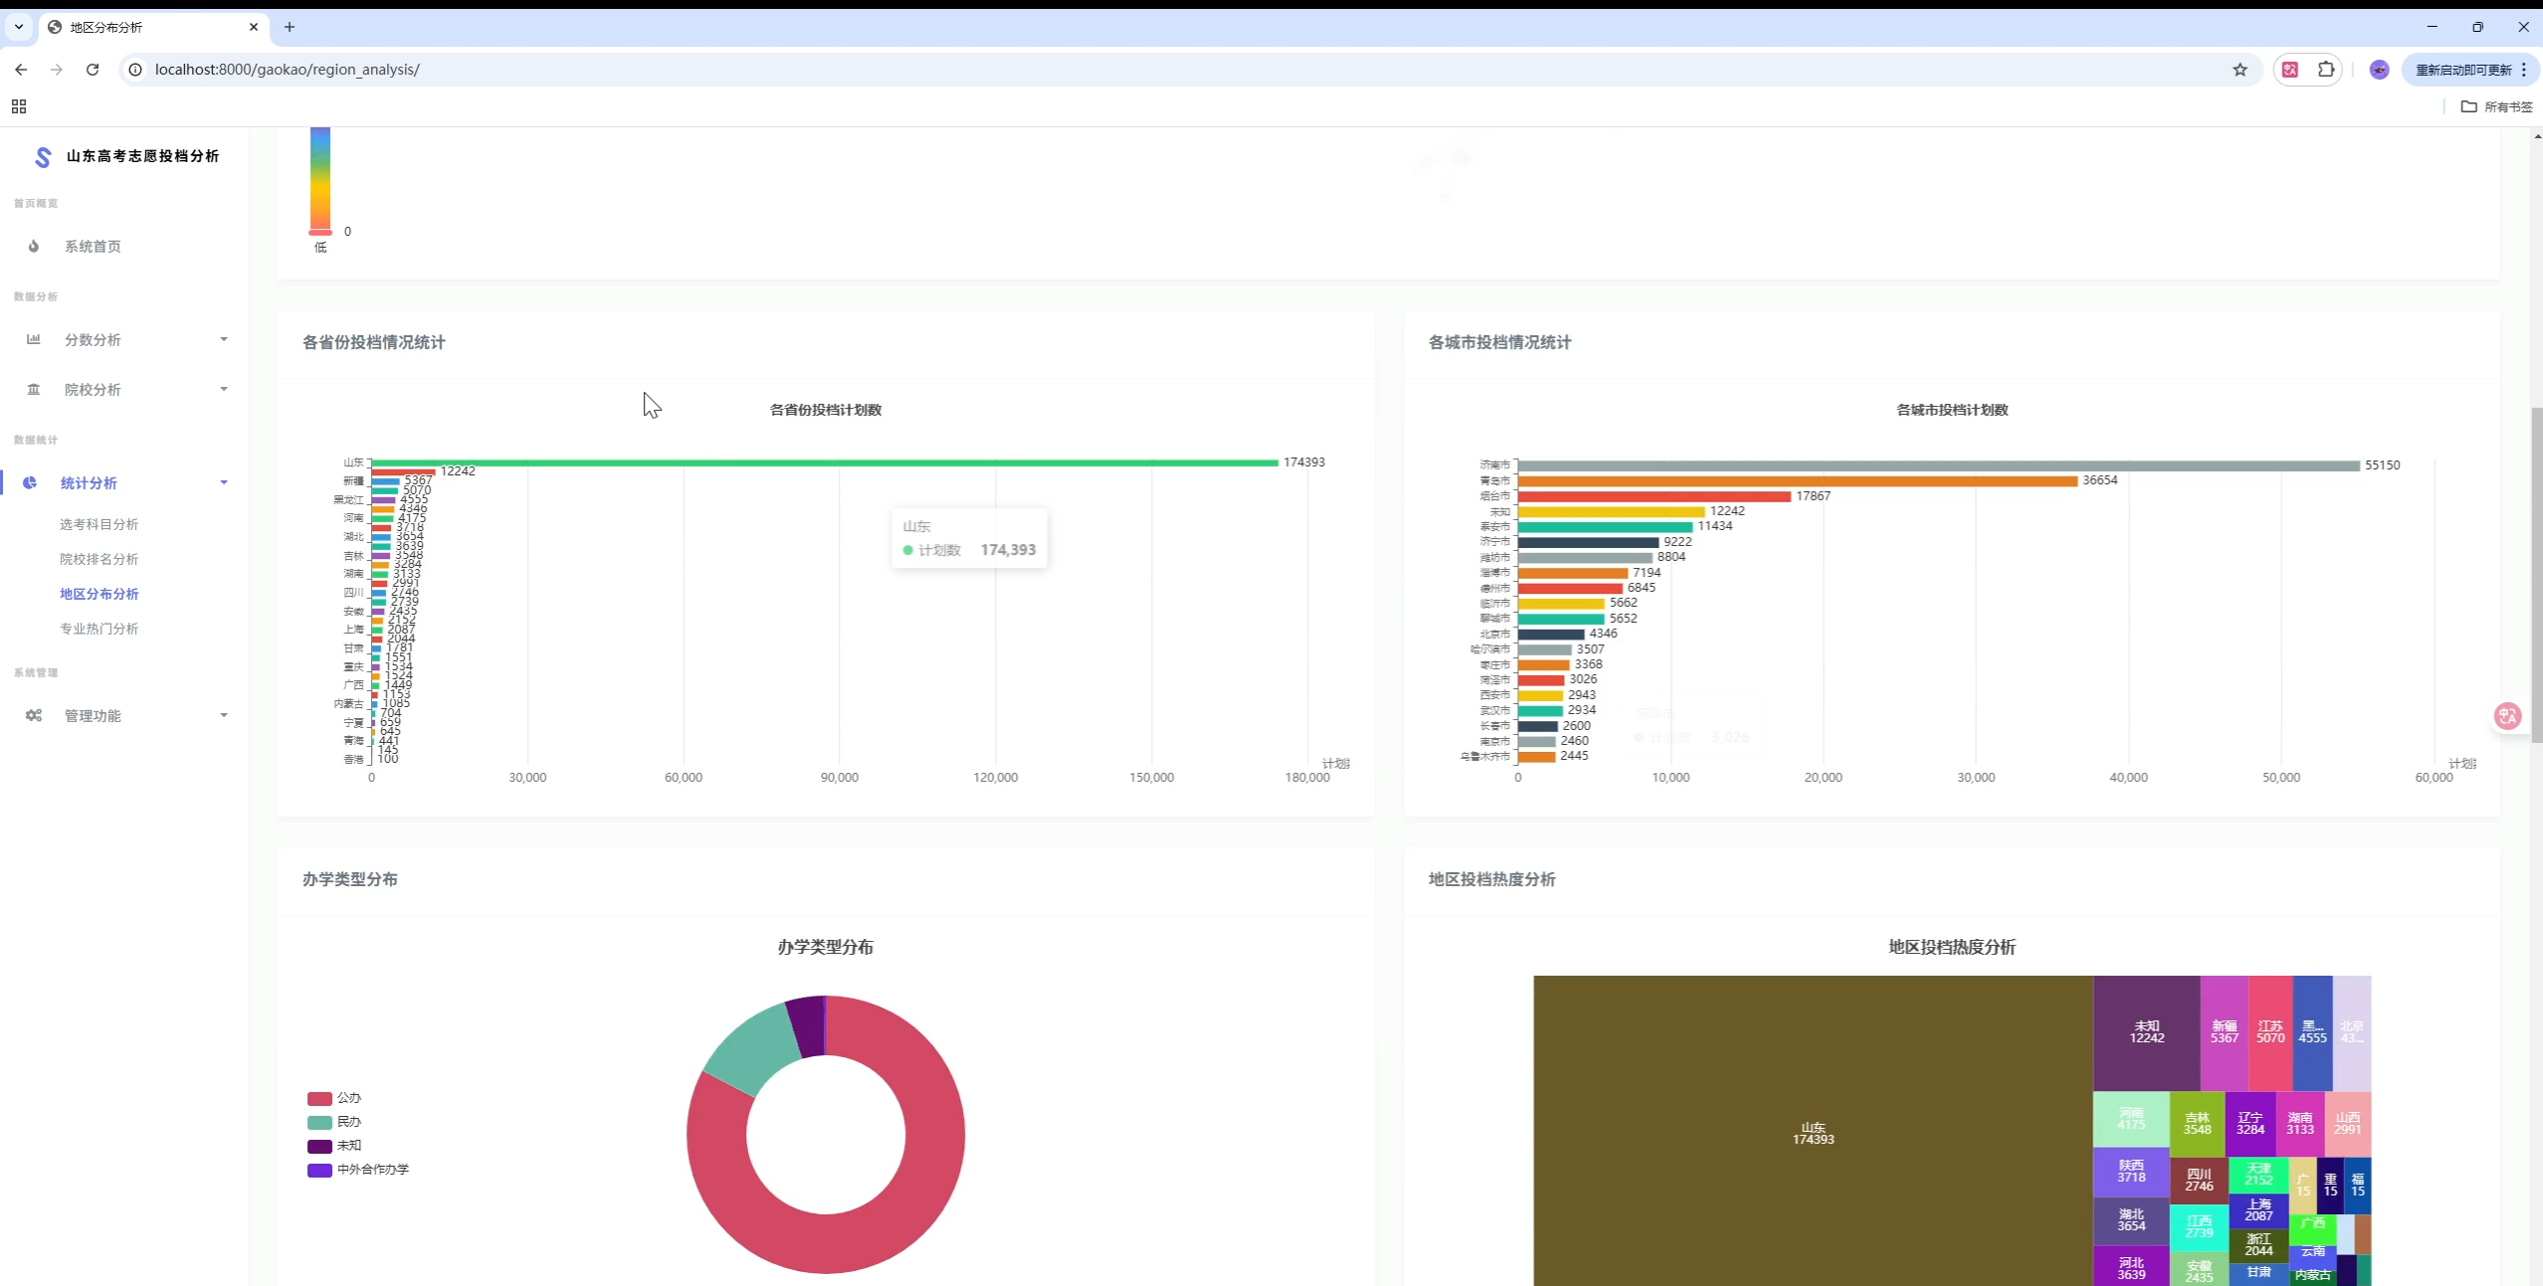The image size is (2543, 1286).
Task: Open 系统首页 flame icon in sidebar
Action: [x=34, y=247]
